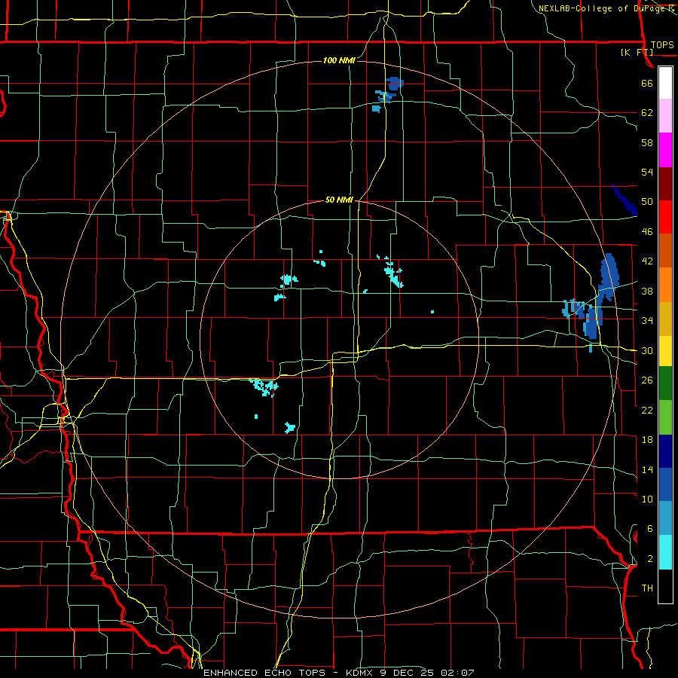Select the cyan legend swatch
Image resolution: width=678 pixels, height=678 pixels.
(665, 552)
